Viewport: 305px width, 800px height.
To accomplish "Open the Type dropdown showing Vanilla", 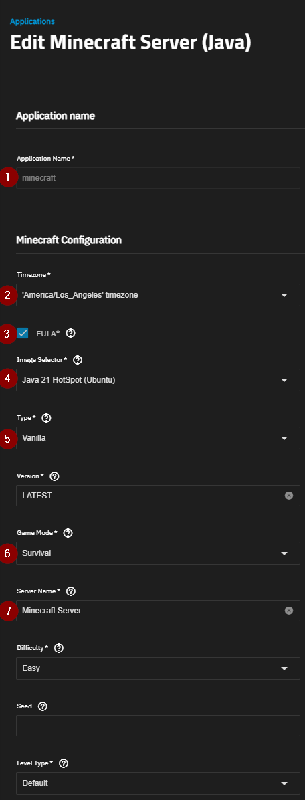I will 158,438.
